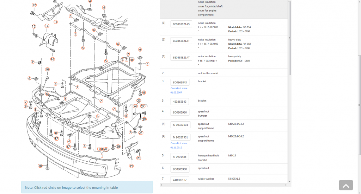The width and height of the screenshot is (361, 194).
Task: Select callout circle 15 on the diagram
Action: point(34,27)
